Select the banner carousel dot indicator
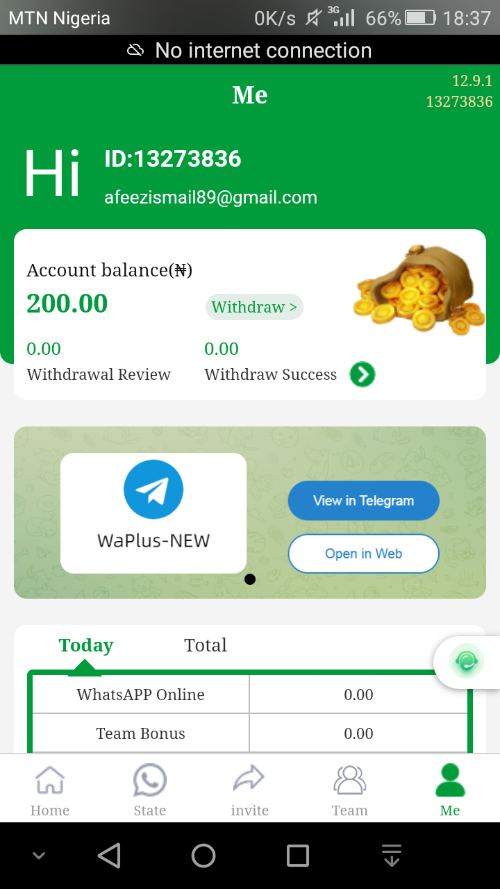This screenshot has height=889, width=500. (x=250, y=579)
